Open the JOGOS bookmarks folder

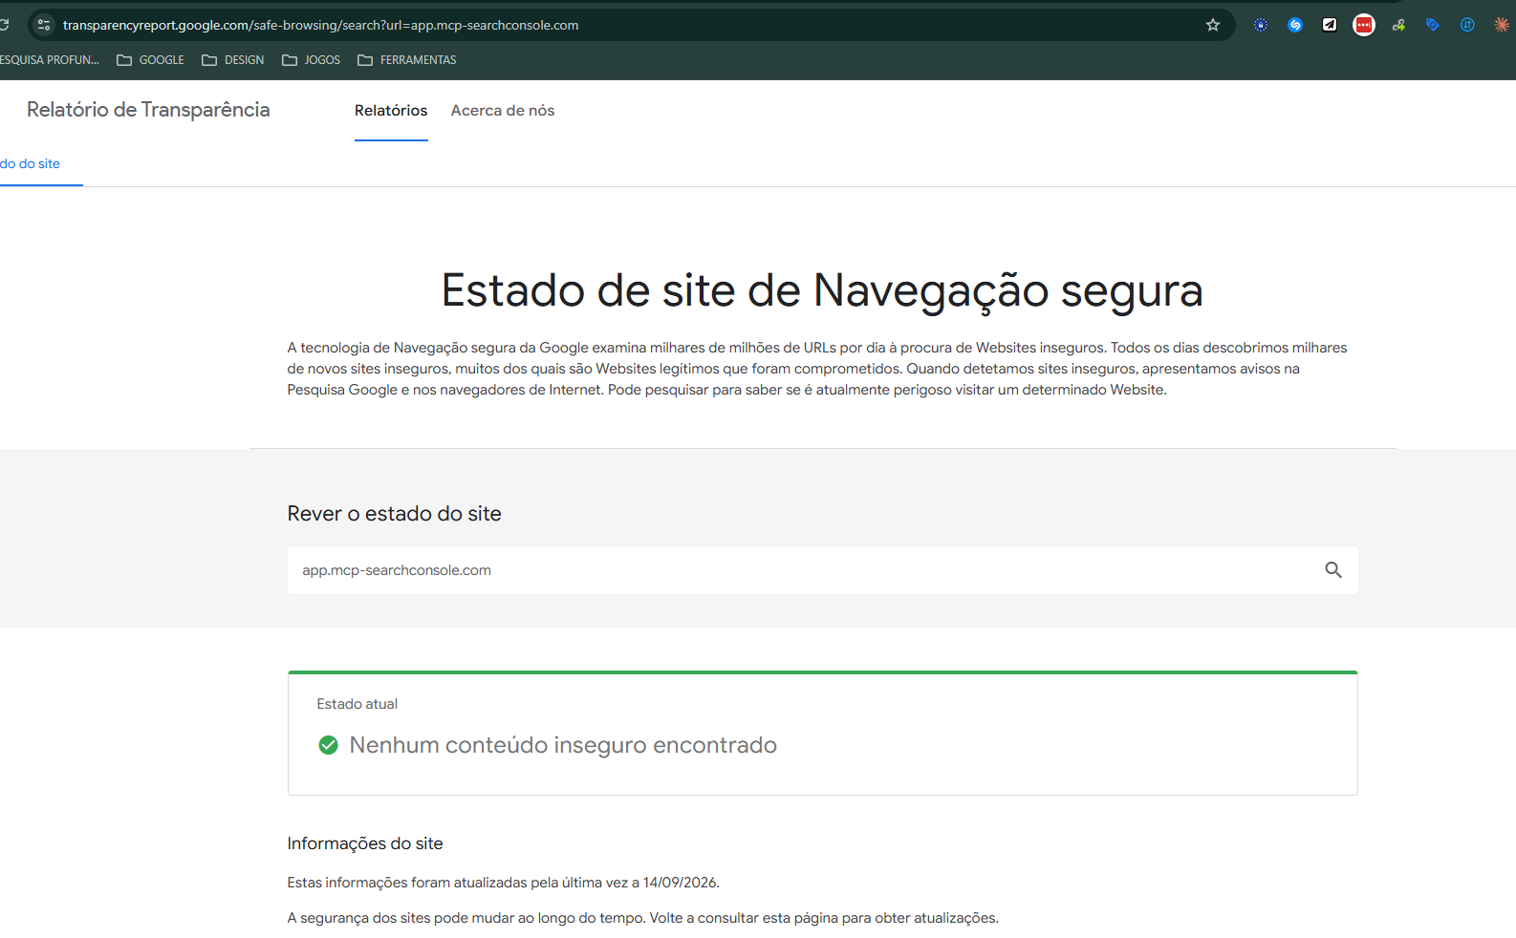(312, 60)
